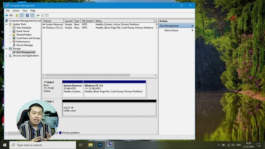The width and height of the screenshot is (265, 149).
Task: Select the 476.92 GB Unallocated space
Action: tap(109, 108)
